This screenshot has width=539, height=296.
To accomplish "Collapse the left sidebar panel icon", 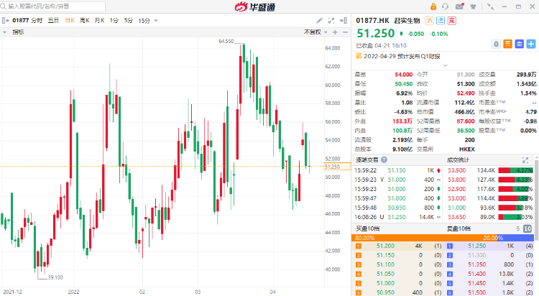I will coord(6,21).
